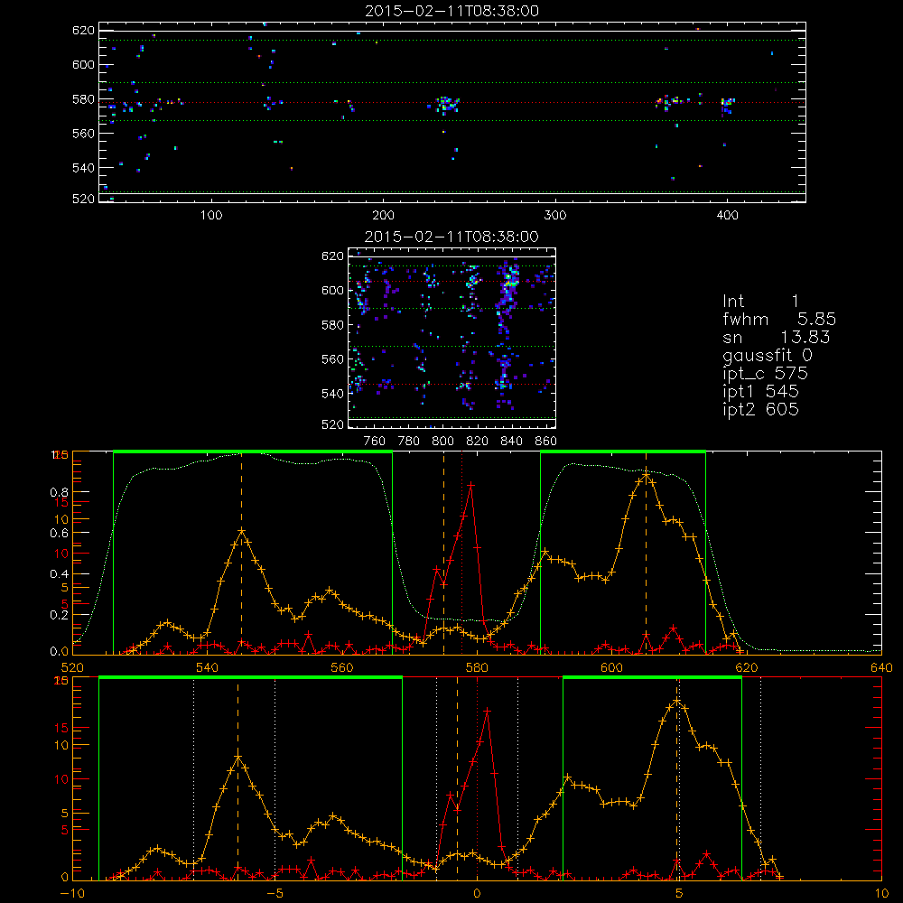Click x-axis label 800 on middle plot

pyautogui.click(x=442, y=442)
